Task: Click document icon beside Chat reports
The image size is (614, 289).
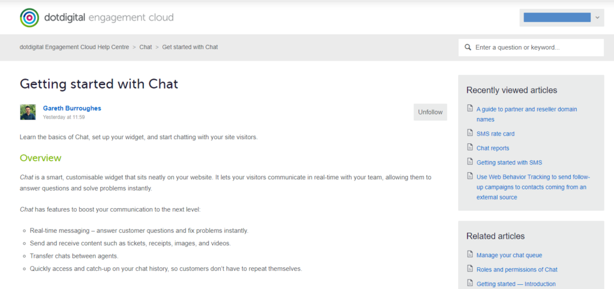Action: coord(469,148)
